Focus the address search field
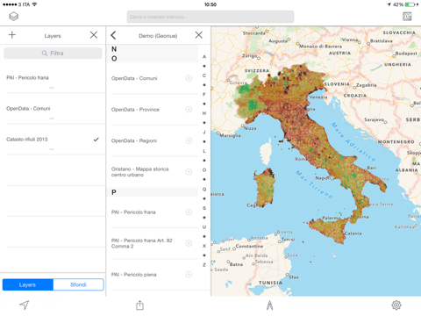Viewport: 421px width, 316px height. tap(210, 17)
